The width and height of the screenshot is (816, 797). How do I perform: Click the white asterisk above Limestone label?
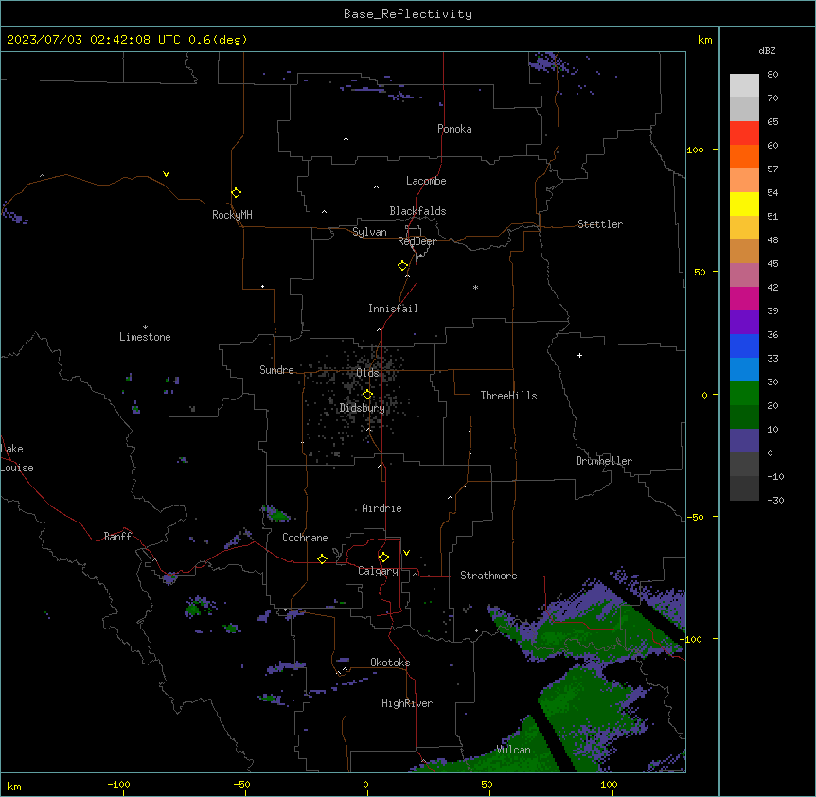145,328
